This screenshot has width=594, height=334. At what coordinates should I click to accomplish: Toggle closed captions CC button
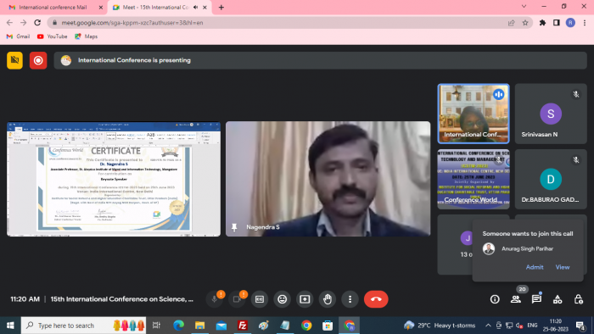(x=260, y=299)
